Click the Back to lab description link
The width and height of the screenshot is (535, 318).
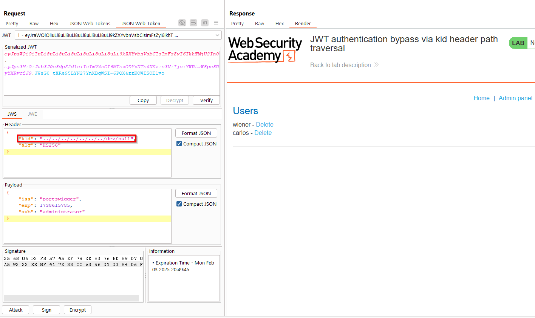(340, 65)
